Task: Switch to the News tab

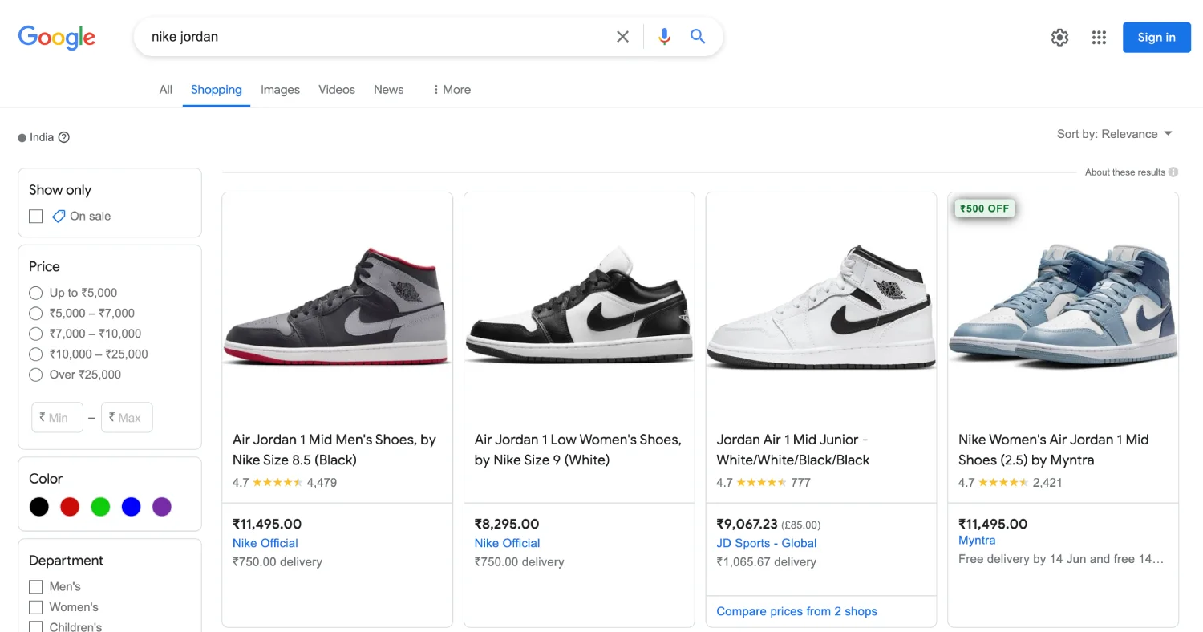Action: tap(388, 90)
